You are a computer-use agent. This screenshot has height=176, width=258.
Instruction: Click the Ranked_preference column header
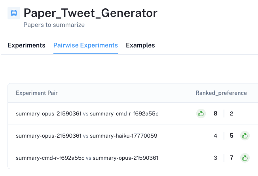(221, 93)
